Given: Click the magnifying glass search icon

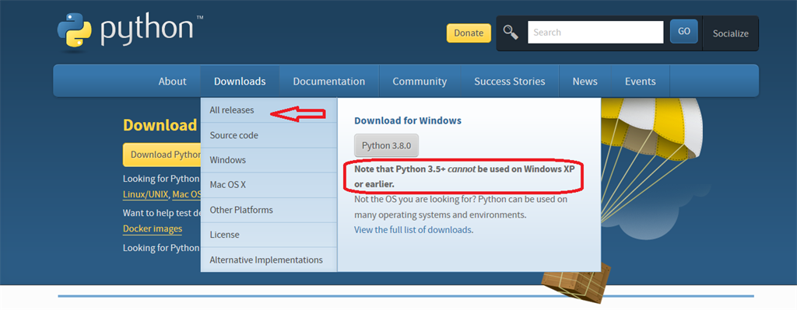Looking at the screenshot, I should 511,32.
